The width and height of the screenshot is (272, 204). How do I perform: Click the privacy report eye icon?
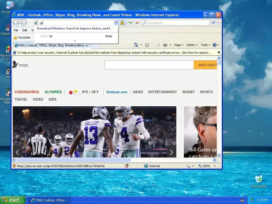tap(127, 166)
